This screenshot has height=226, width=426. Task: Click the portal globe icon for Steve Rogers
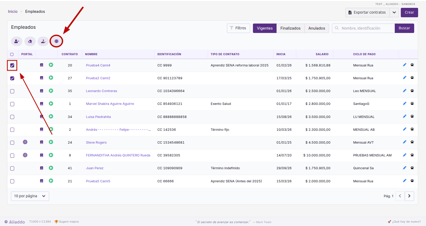25,142
